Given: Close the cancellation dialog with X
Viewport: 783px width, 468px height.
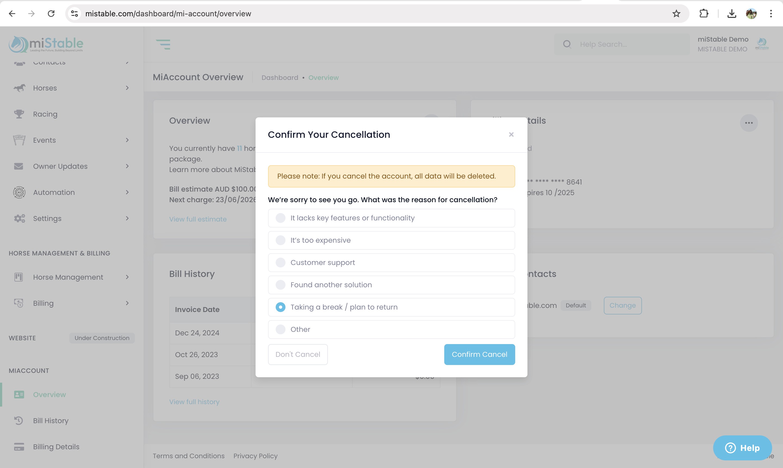Looking at the screenshot, I should 511,135.
